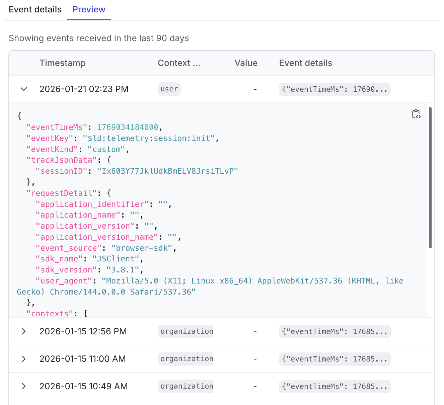This screenshot has width=444, height=405.
Task: Click the Timestamp column header
Action: point(62,63)
